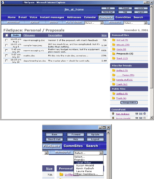Sort by the Description column header
The width and height of the screenshot is (154, 179).
[55, 35]
